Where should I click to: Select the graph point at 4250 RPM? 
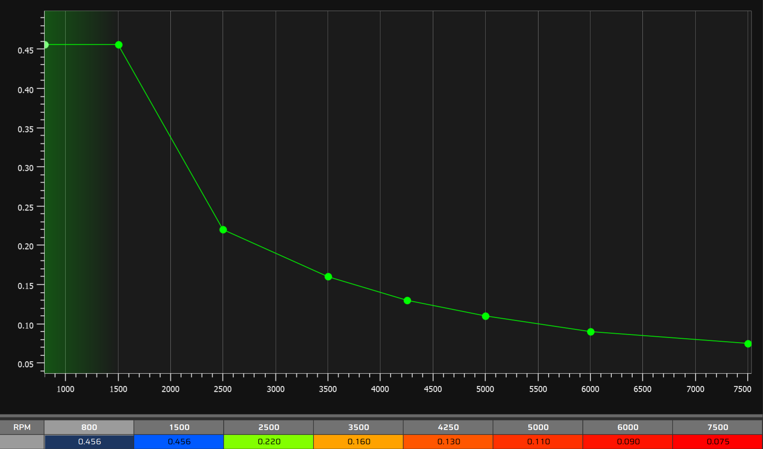tap(407, 301)
